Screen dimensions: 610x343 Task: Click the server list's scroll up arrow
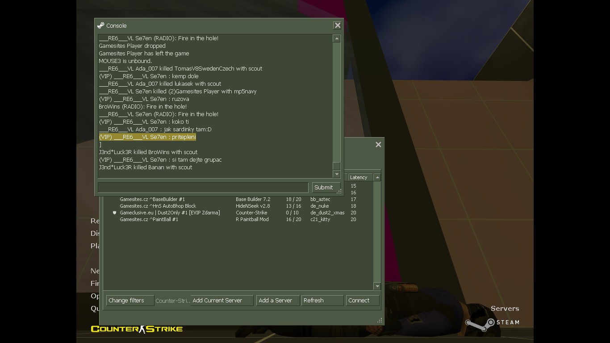377,177
